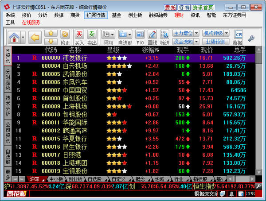Go back with the yellow left arrow
The width and height of the screenshot is (266, 201).
tap(35, 36)
